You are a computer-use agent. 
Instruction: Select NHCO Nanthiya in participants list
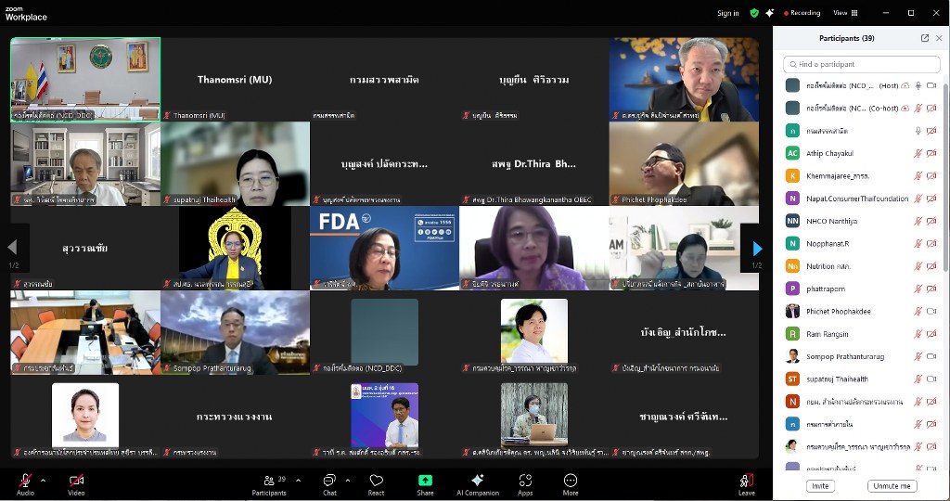pyautogui.click(x=862, y=221)
